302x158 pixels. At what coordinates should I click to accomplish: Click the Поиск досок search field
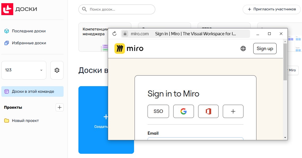(x=117, y=9)
